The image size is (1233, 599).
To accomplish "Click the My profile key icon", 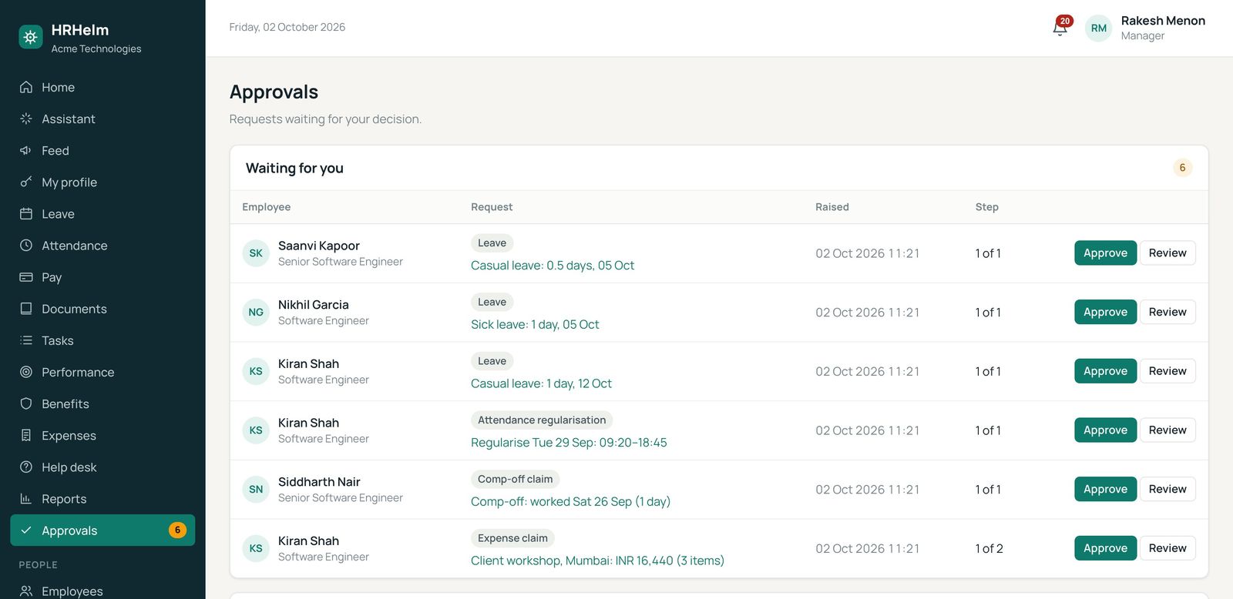I will [x=26, y=182].
